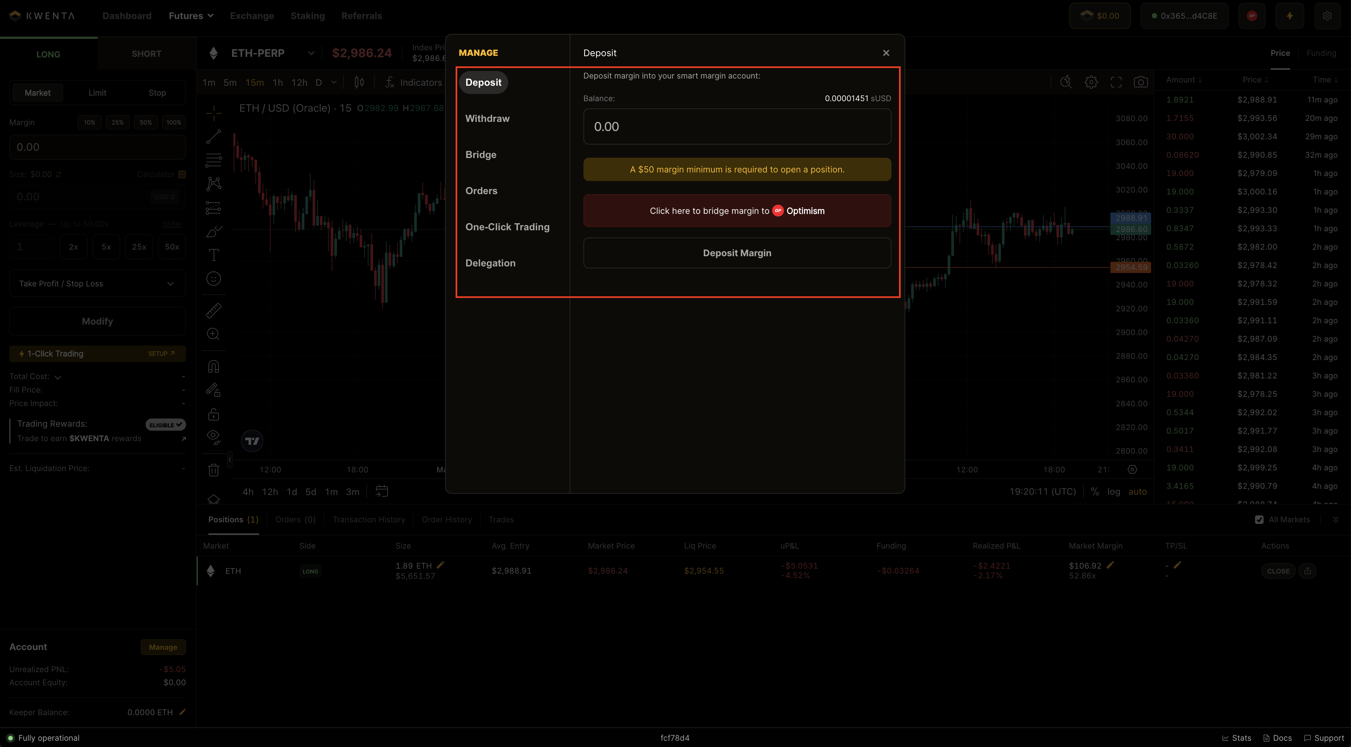Enter fullscreen chart mode
The height and width of the screenshot is (747, 1351).
[x=1116, y=82]
